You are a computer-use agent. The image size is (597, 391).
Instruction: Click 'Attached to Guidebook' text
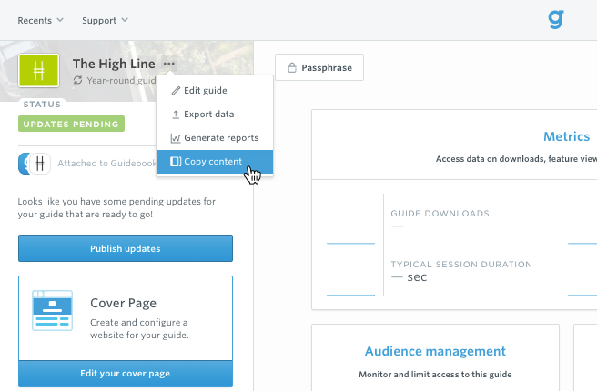click(106, 163)
